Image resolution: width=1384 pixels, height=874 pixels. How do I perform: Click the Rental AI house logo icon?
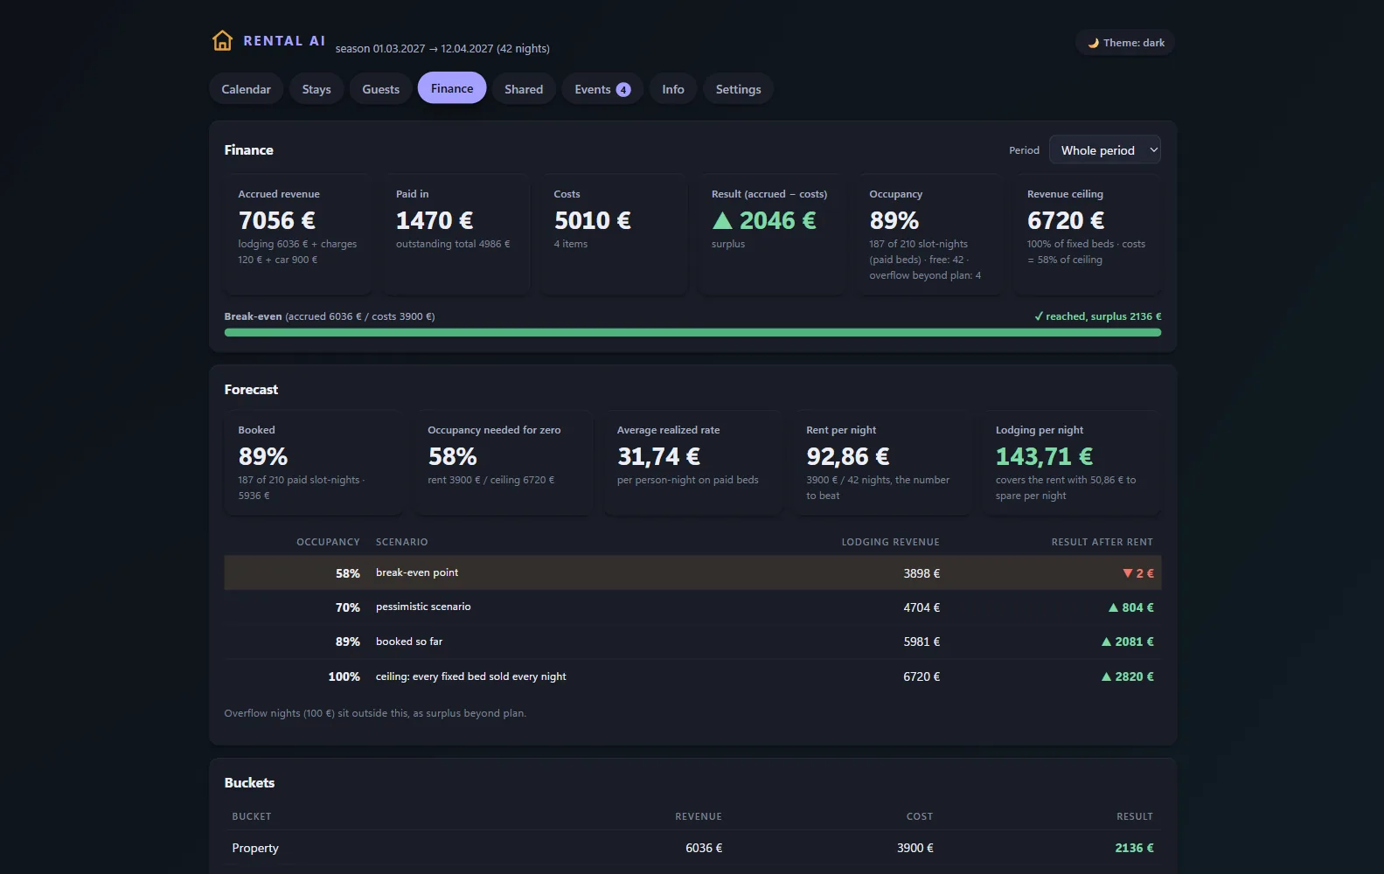click(222, 41)
